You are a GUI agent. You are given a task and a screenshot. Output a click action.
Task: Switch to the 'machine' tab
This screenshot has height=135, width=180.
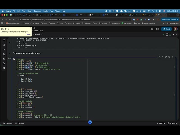[x=121, y=15]
